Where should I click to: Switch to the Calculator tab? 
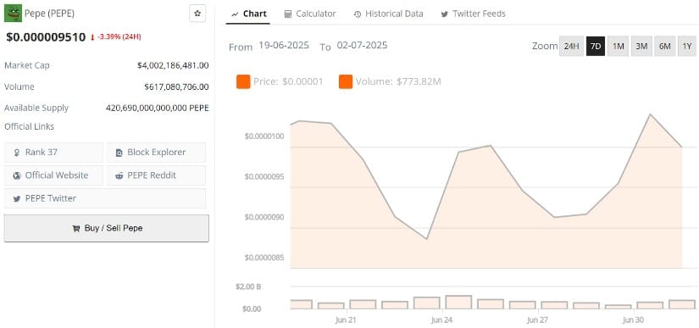310,14
